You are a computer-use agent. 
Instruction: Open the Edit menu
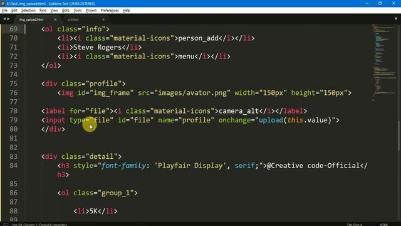(x=14, y=11)
